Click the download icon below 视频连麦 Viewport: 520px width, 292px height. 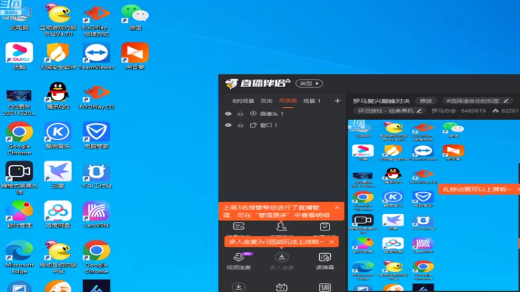click(239, 287)
